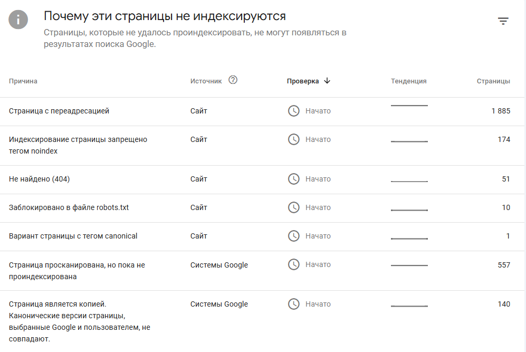This screenshot has height=352, width=526.
Task: Click the Причина column header
Action: point(23,81)
